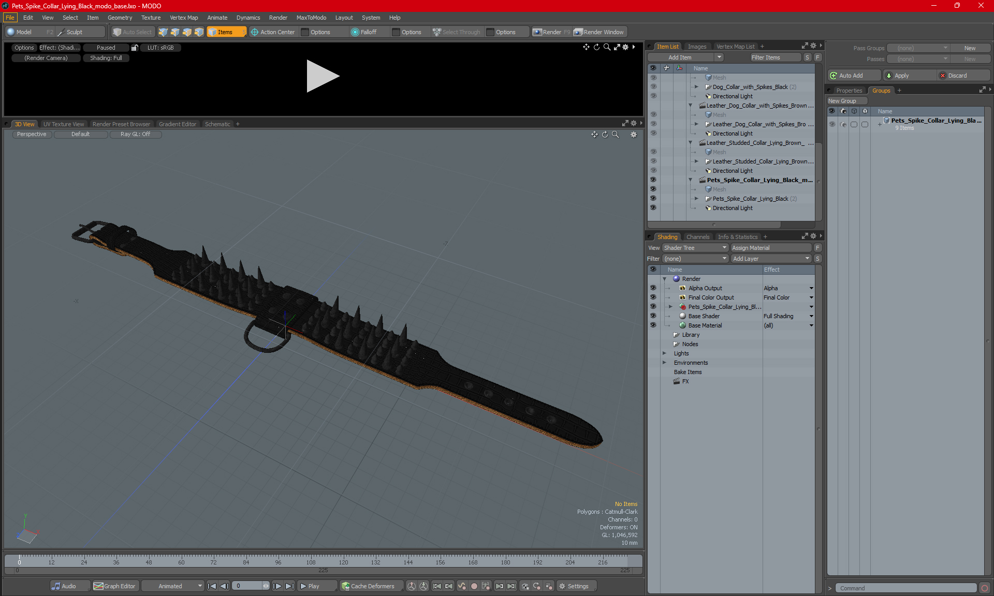Click the Cache Deformers icon
Image resolution: width=994 pixels, height=596 pixels.
345,586
